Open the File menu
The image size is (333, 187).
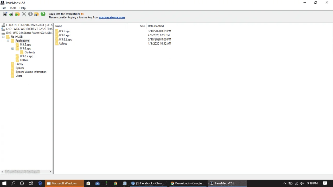tap(4, 8)
